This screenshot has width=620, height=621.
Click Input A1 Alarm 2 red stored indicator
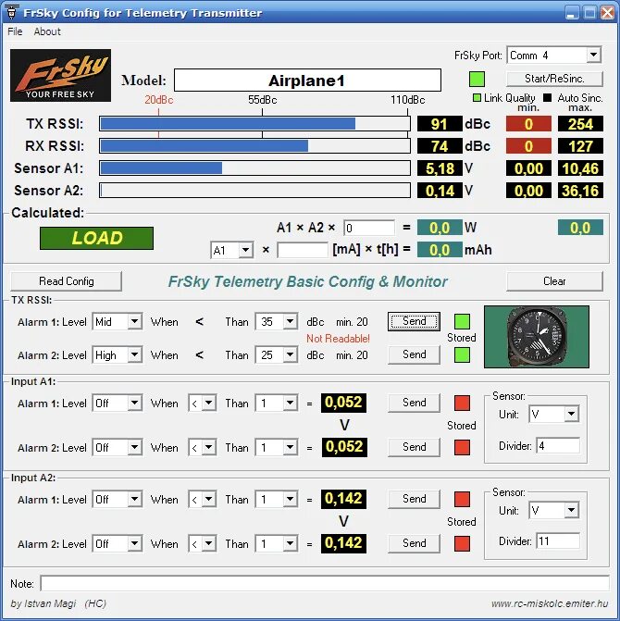pyautogui.click(x=462, y=447)
